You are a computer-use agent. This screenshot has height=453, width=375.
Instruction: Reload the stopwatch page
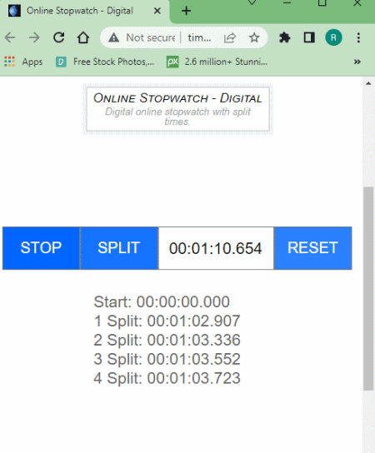pos(58,37)
